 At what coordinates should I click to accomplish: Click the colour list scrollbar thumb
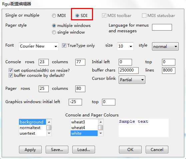point(101,127)
